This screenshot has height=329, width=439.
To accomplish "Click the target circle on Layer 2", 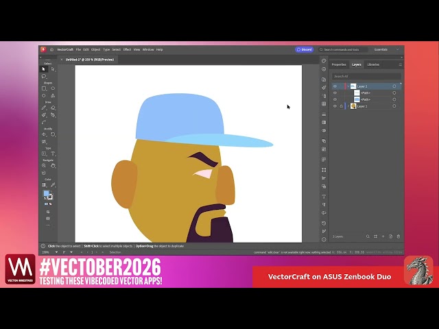I will (394, 86).
